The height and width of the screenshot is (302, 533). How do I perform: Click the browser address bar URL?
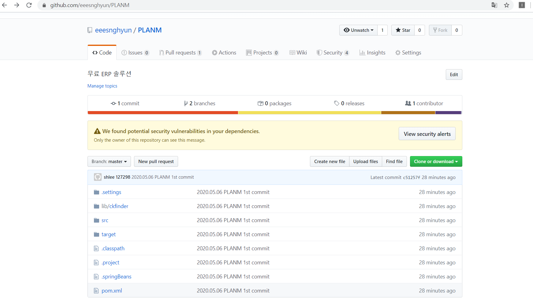(x=90, y=5)
